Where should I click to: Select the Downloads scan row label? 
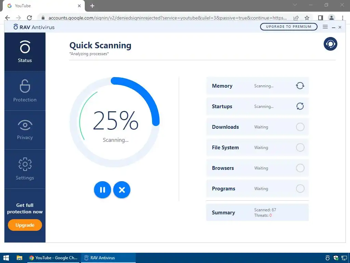pyautogui.click(x=225, y=127)
